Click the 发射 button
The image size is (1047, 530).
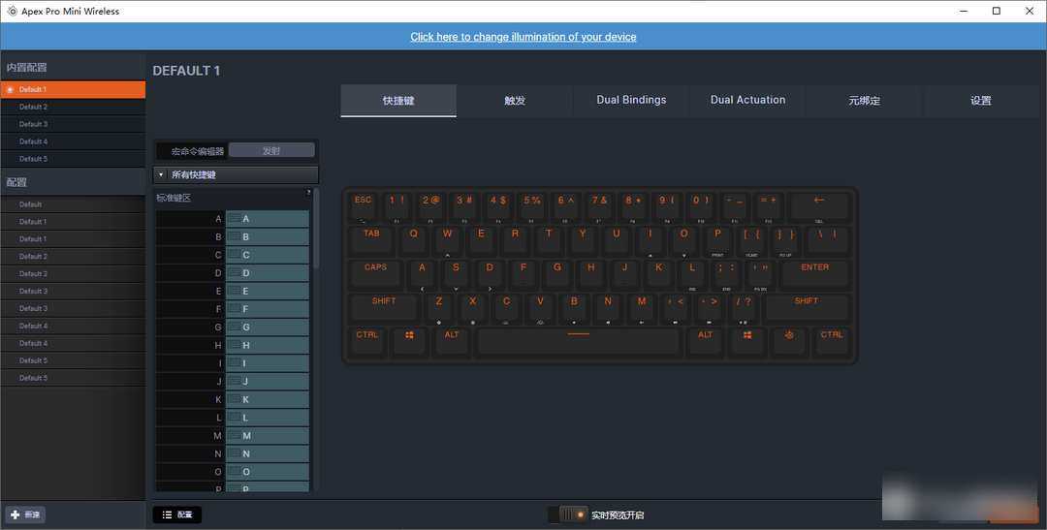click(271, 151)
